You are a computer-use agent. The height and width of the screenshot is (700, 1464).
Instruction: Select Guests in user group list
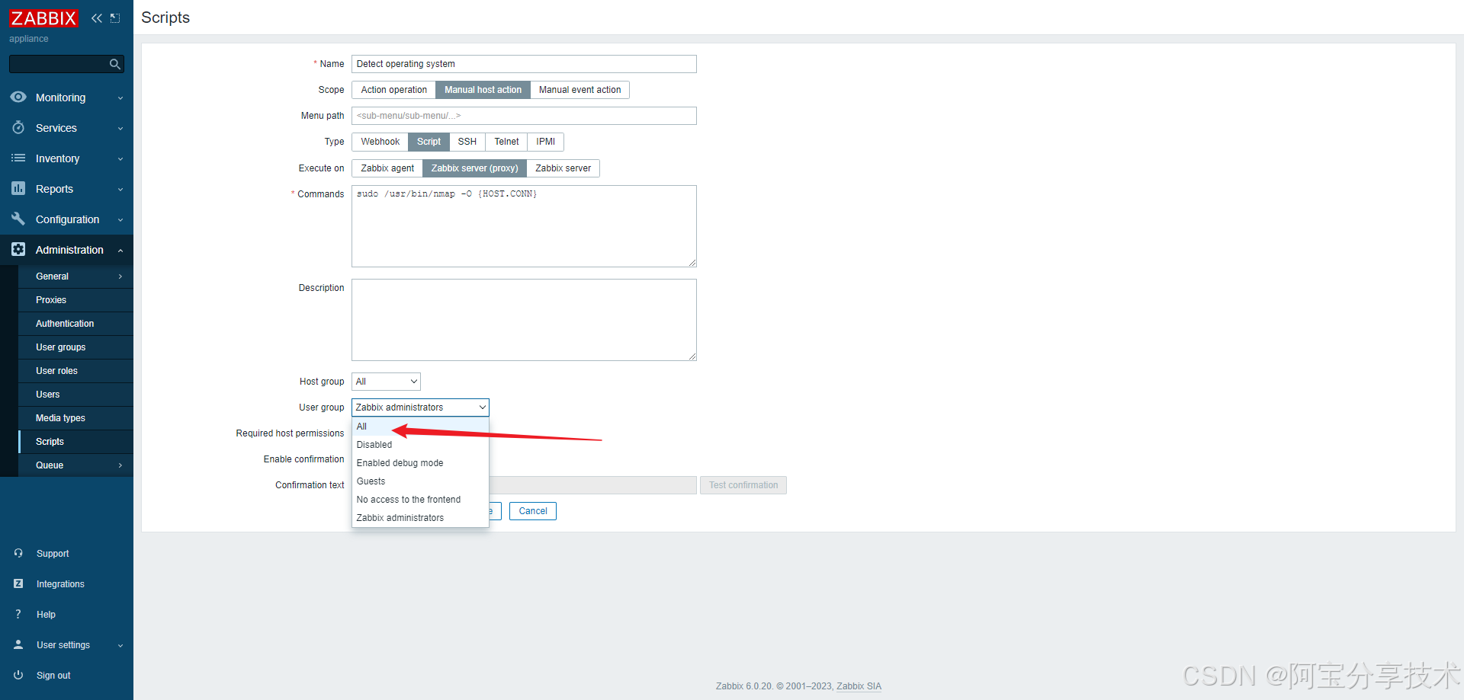click(420, 481)
